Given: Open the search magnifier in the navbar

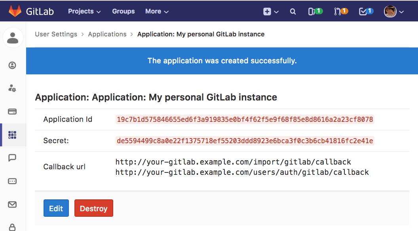Looking at the screenshot, I should tap(293, 11).
